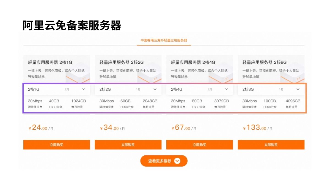
Task: Click the chevron arrow in 2核4G selector
Action: pos(227,89)
